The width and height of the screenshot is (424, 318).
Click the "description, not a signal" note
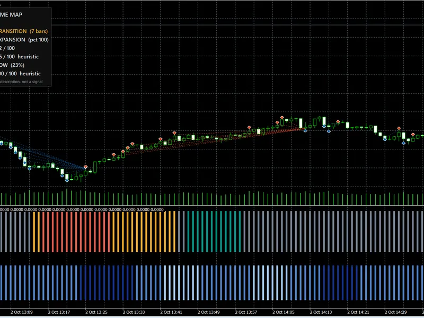pos(21,82)
